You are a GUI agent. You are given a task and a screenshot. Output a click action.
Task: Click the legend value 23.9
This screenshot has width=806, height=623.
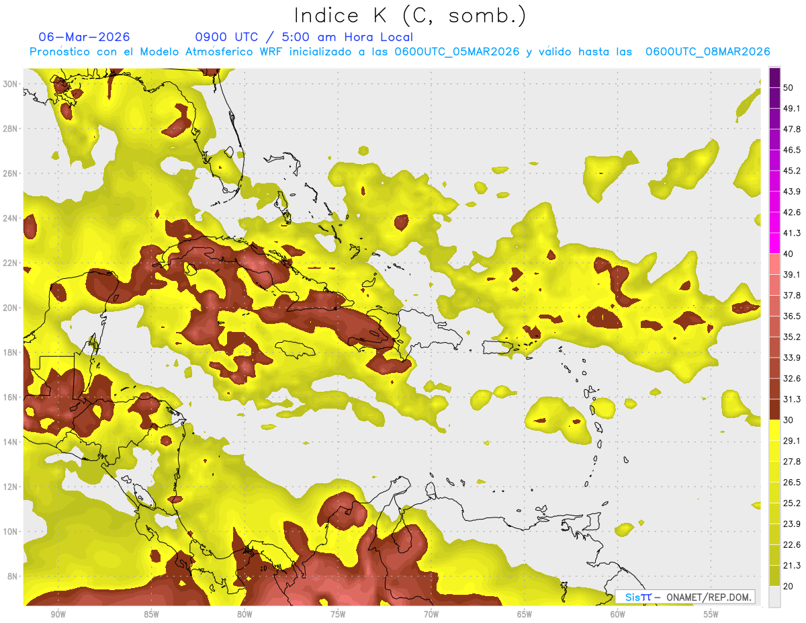point(792,524)
